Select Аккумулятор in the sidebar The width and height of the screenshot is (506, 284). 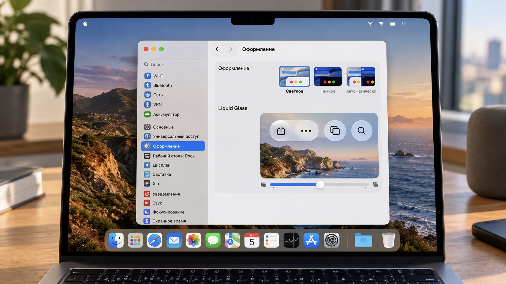click(x=173, y=114)
